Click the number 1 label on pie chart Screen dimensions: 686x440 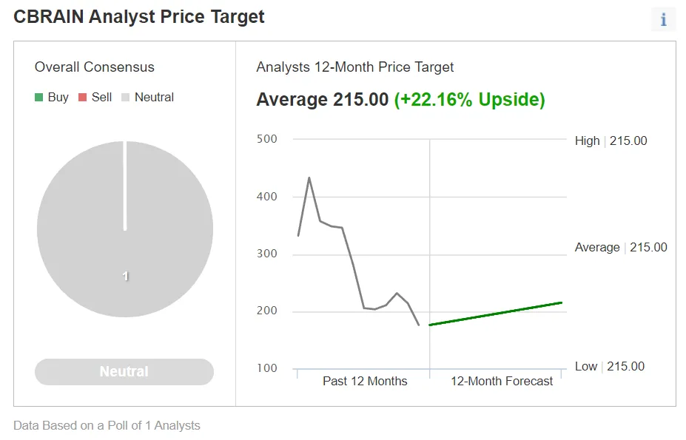point(125,276)
